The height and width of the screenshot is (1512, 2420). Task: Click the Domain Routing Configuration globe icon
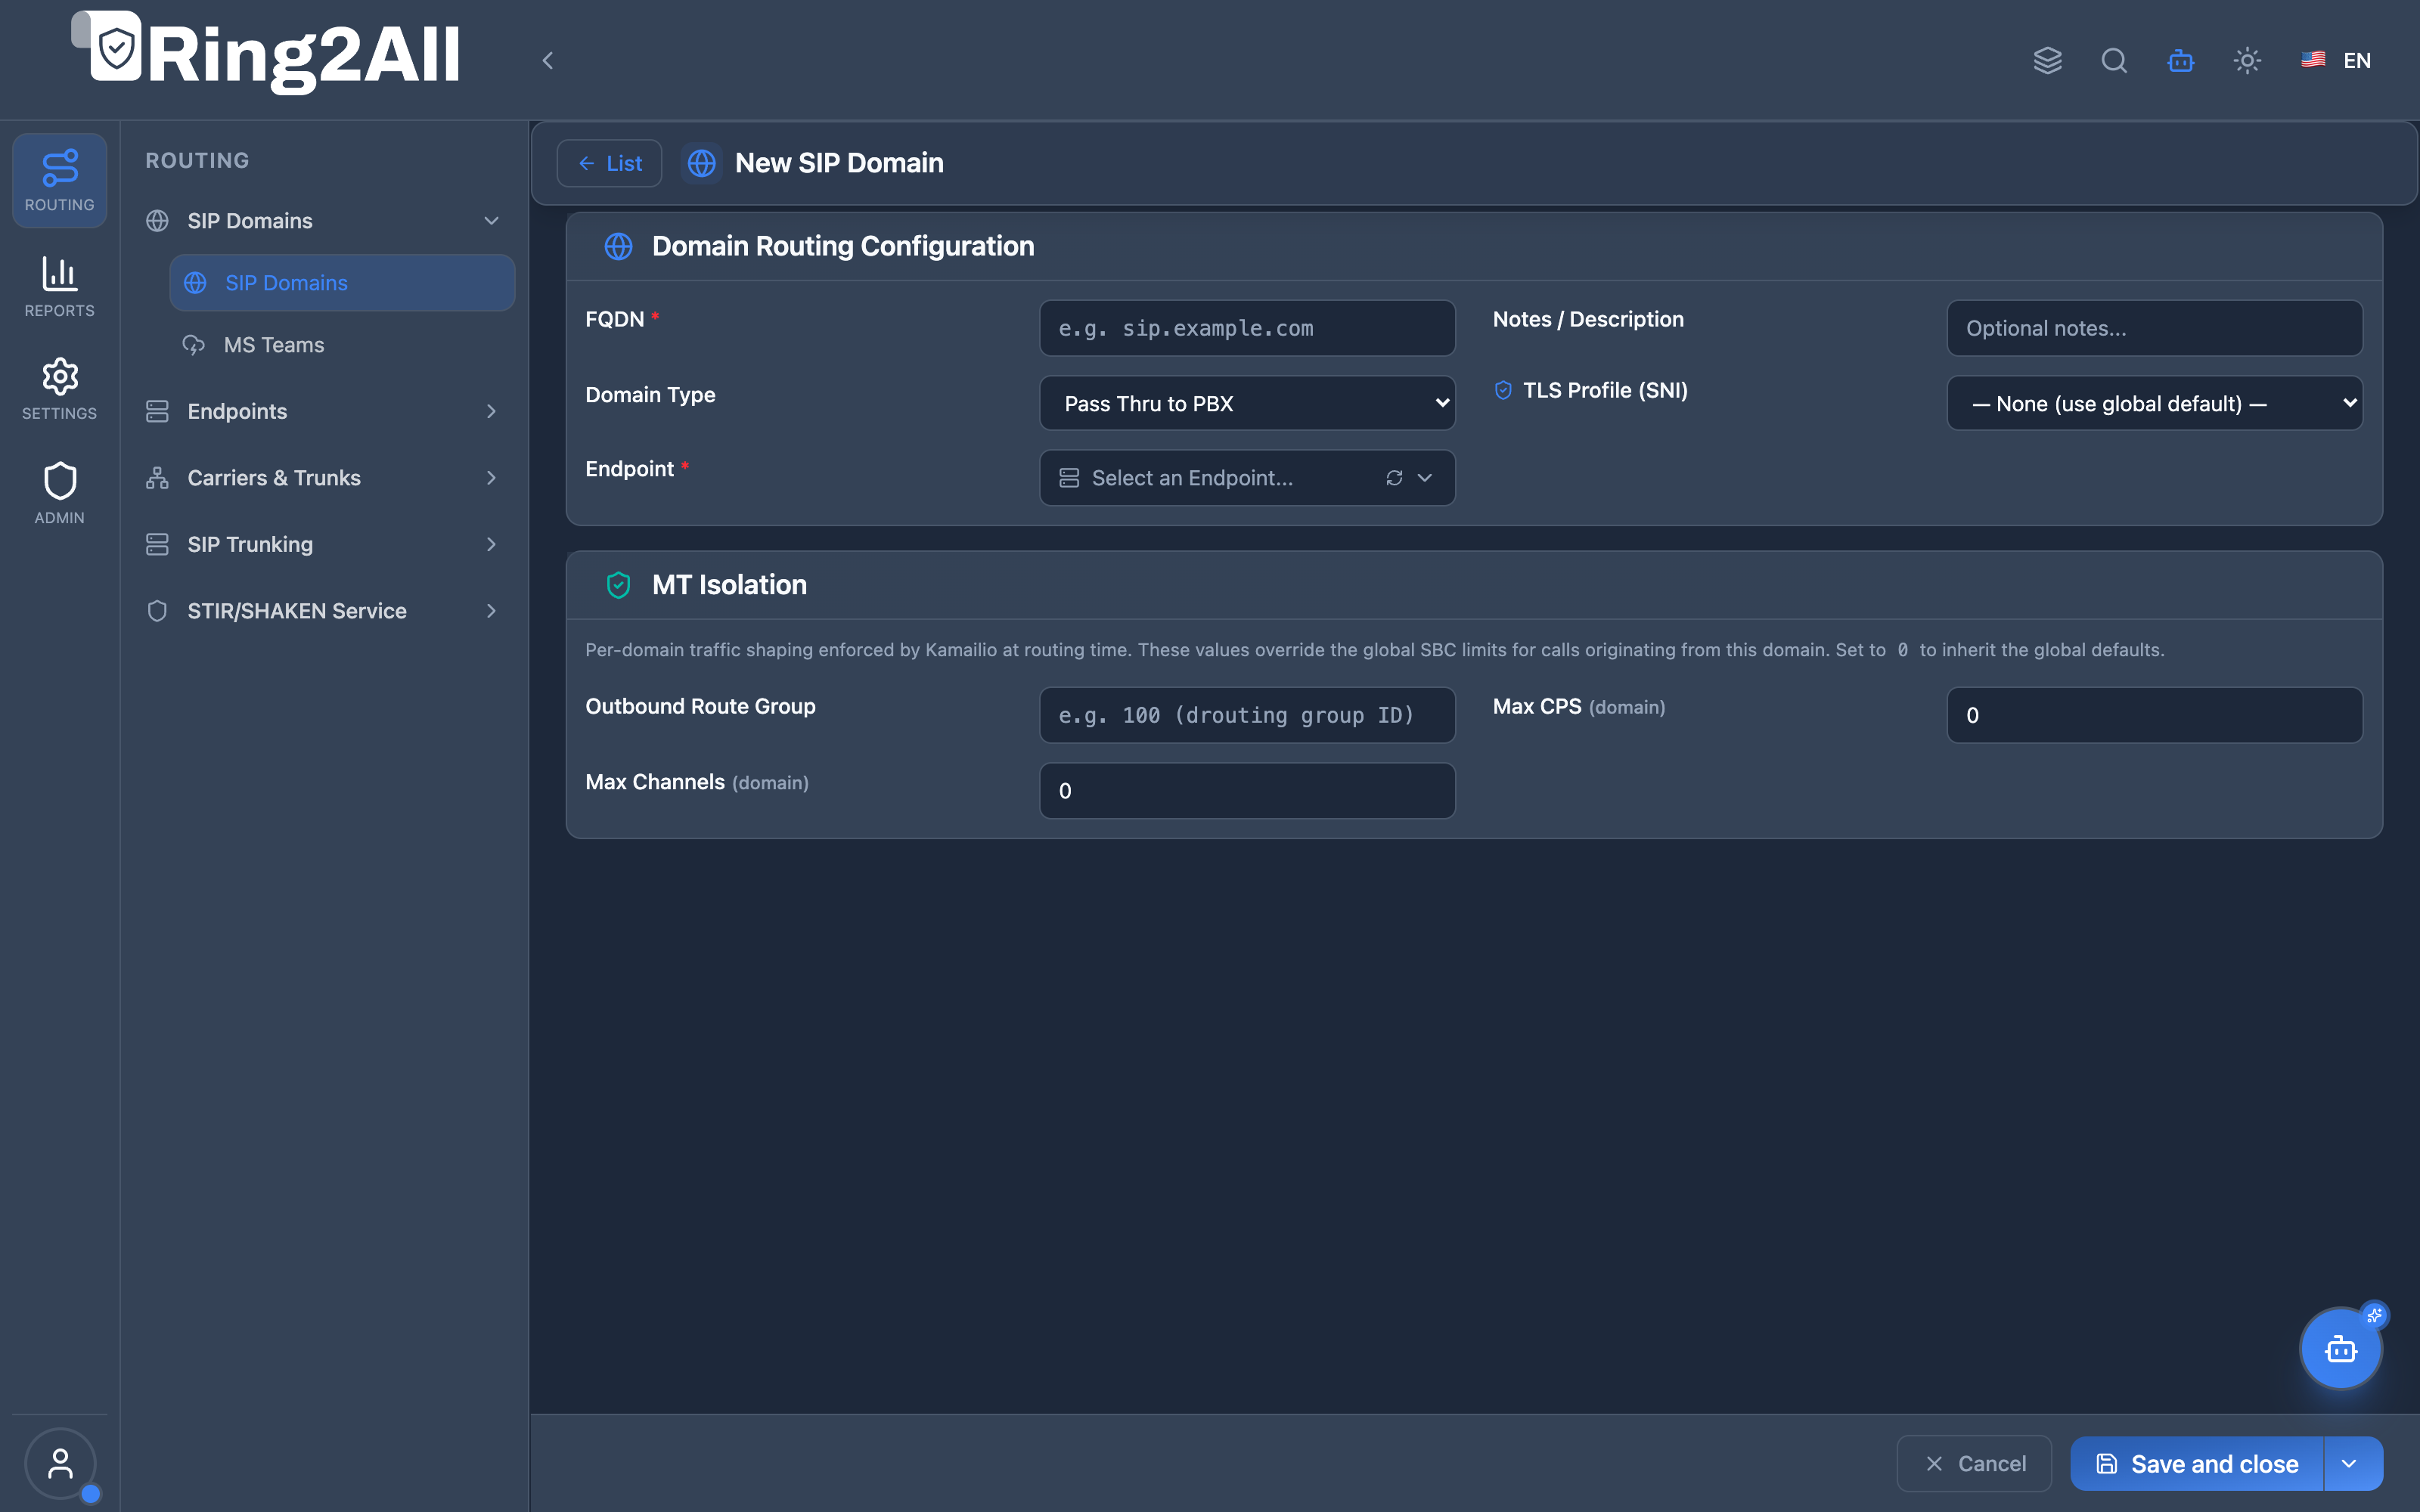pyautogui.click(x=619, y=246)
